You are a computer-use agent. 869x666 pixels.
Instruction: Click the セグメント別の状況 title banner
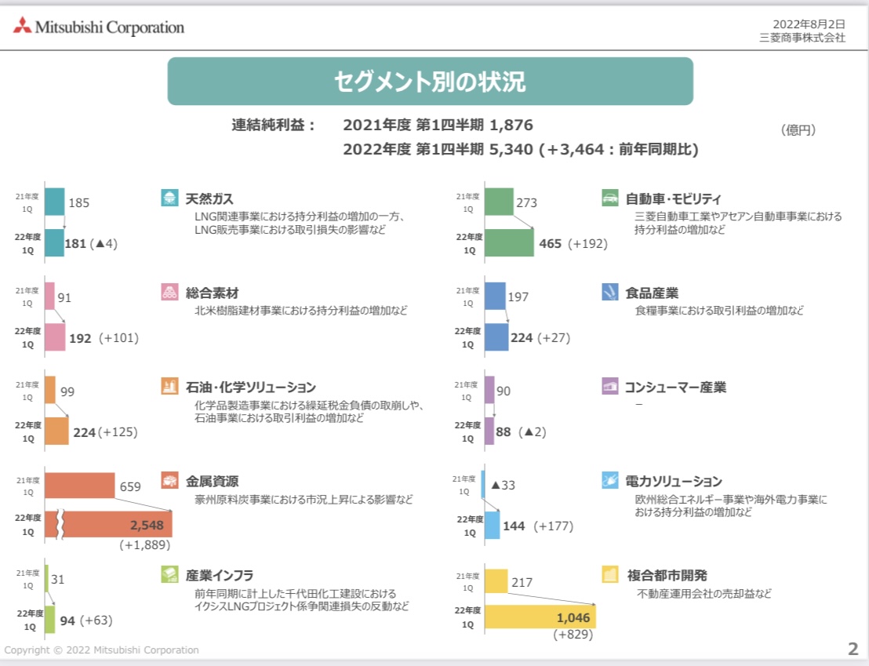430,82
